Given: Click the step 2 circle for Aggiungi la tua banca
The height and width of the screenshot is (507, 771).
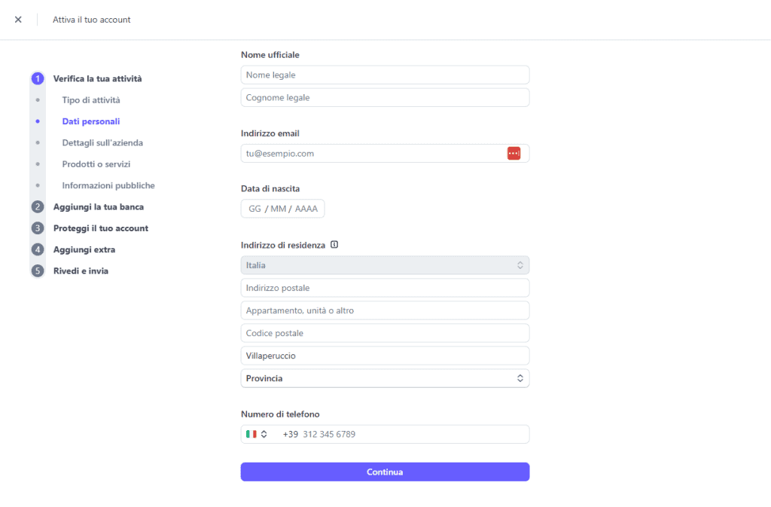Looking at the screenshot, I should click(38, 206).
